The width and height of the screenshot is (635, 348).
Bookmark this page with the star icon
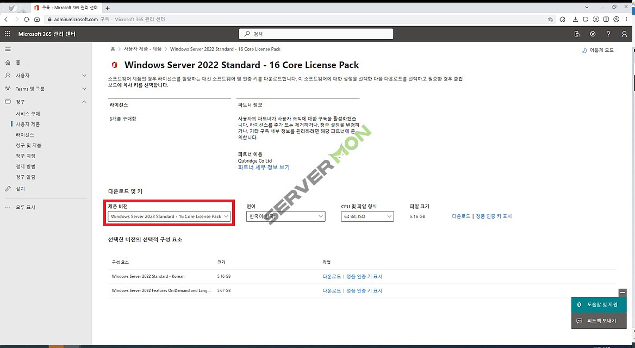pyautogui.click(x=550, y=19)
